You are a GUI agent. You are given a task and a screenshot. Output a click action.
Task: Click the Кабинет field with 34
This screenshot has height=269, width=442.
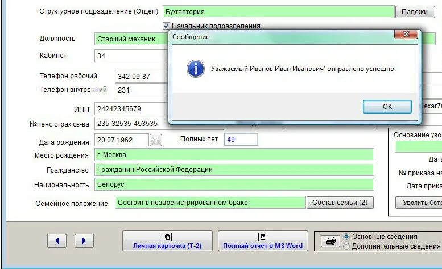[x=131, y=56]
